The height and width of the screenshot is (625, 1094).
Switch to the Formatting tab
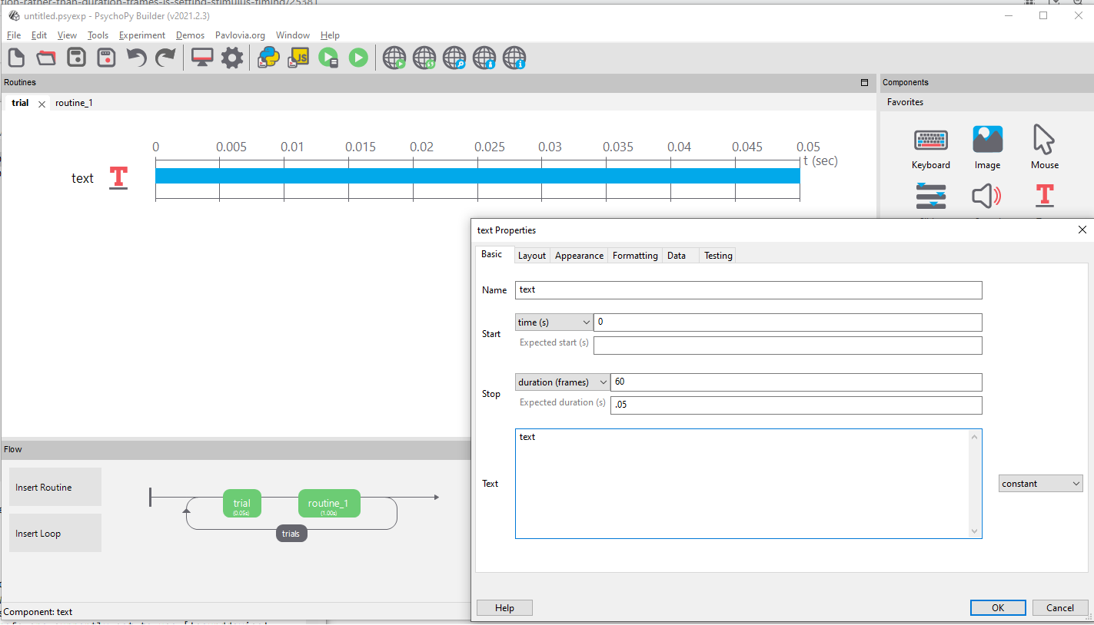click(x=635, y=256)
